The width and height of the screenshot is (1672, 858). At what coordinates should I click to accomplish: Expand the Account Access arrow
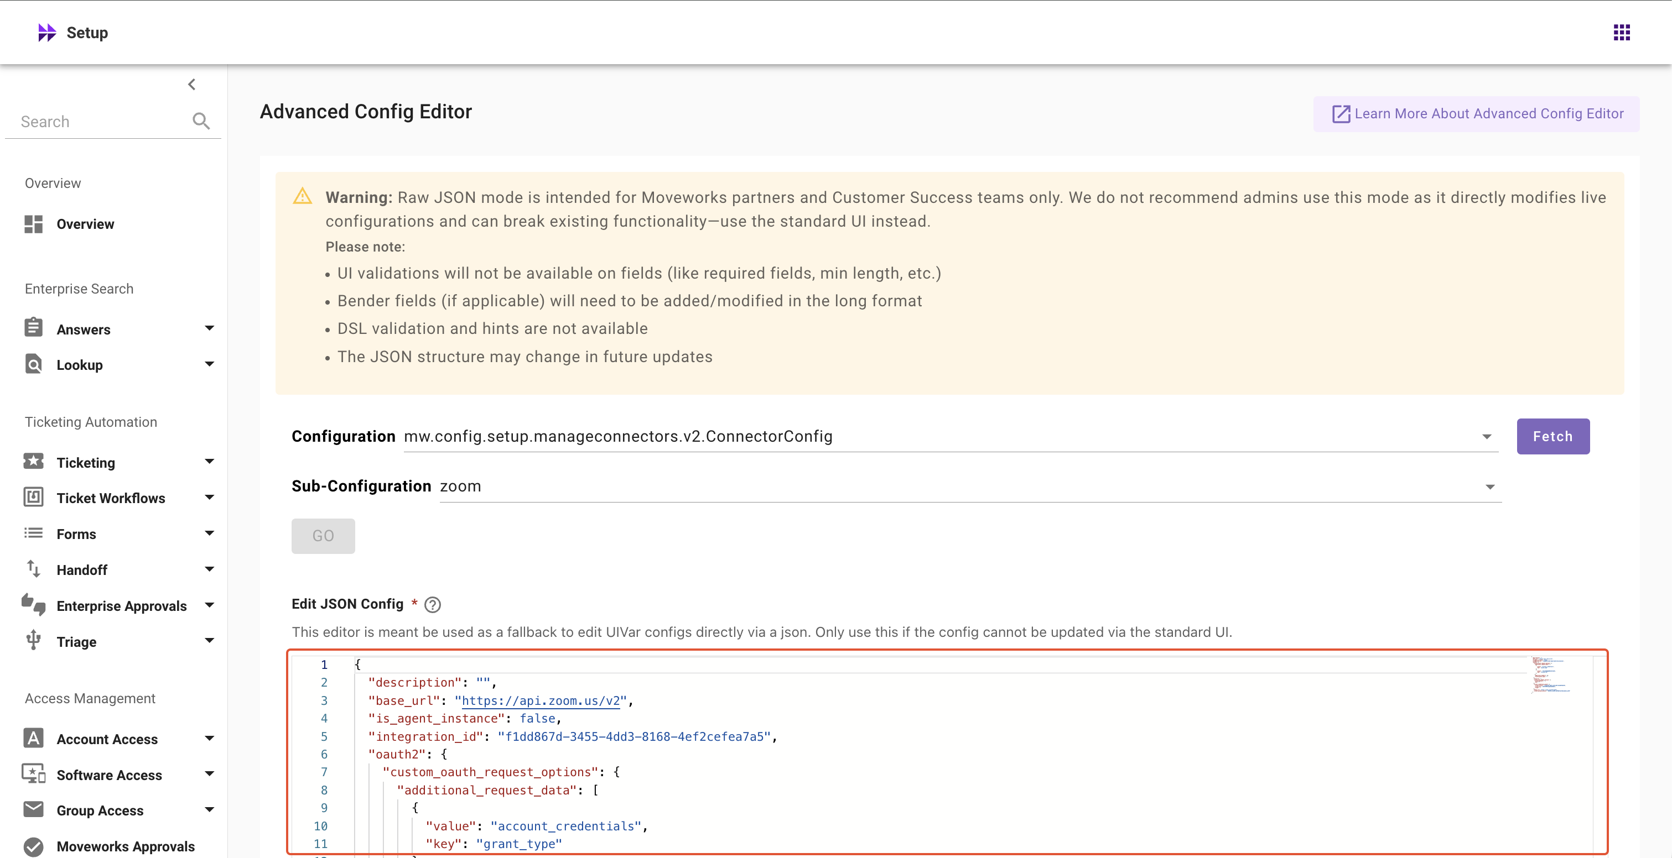tap(209, 738)
